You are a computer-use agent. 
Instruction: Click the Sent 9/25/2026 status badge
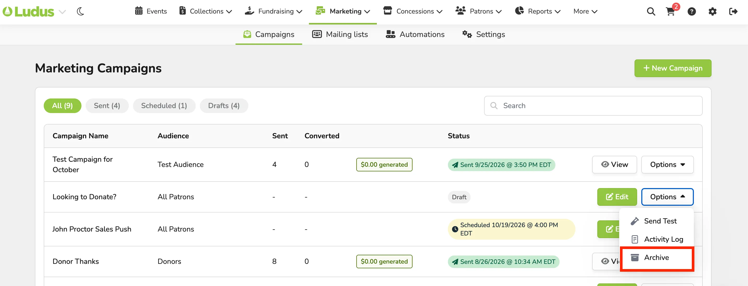click(x=501, y=165)
